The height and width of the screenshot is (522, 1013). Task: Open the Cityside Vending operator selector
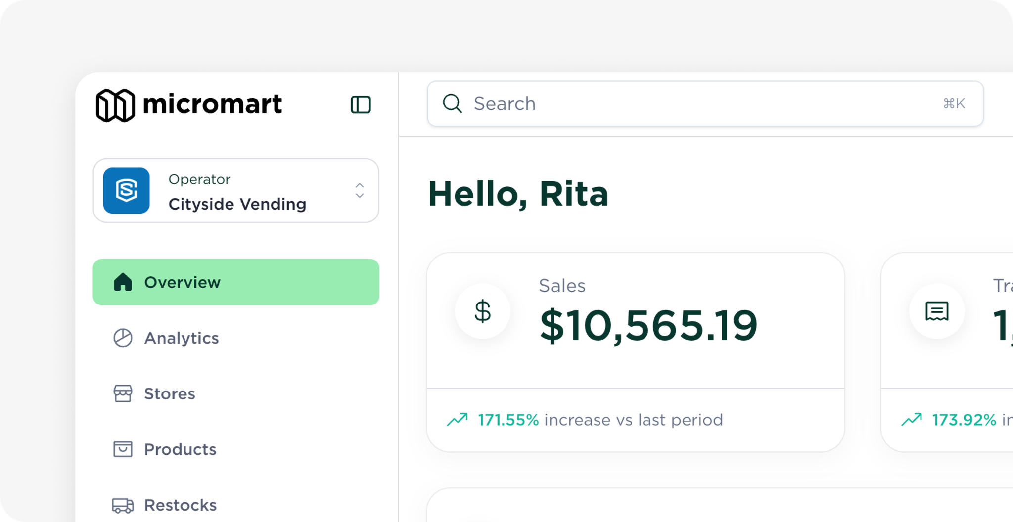tap(236, 190)
